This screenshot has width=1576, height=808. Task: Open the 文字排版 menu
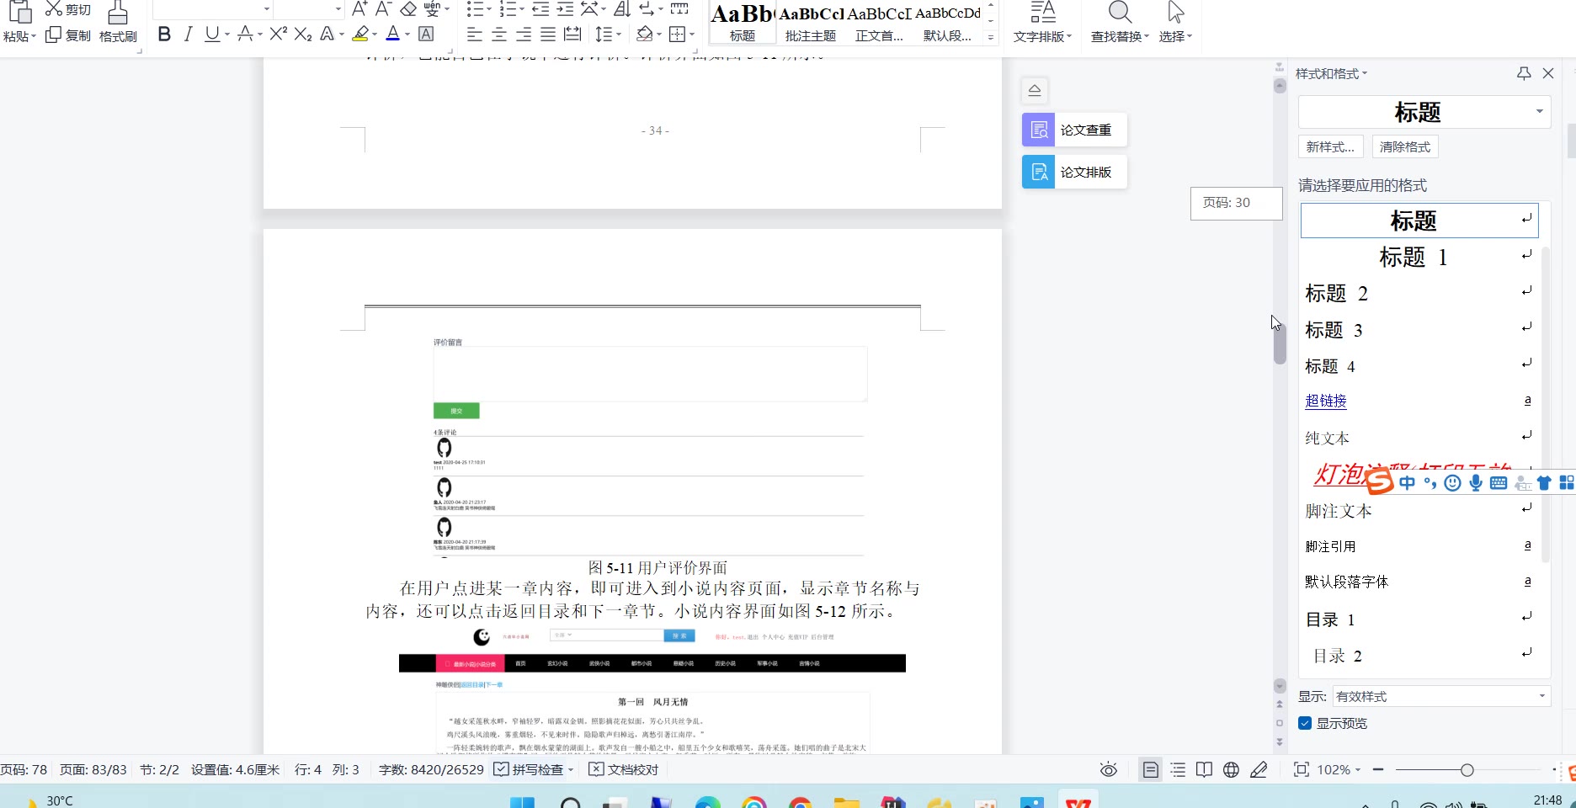(x=1042, y=23)
